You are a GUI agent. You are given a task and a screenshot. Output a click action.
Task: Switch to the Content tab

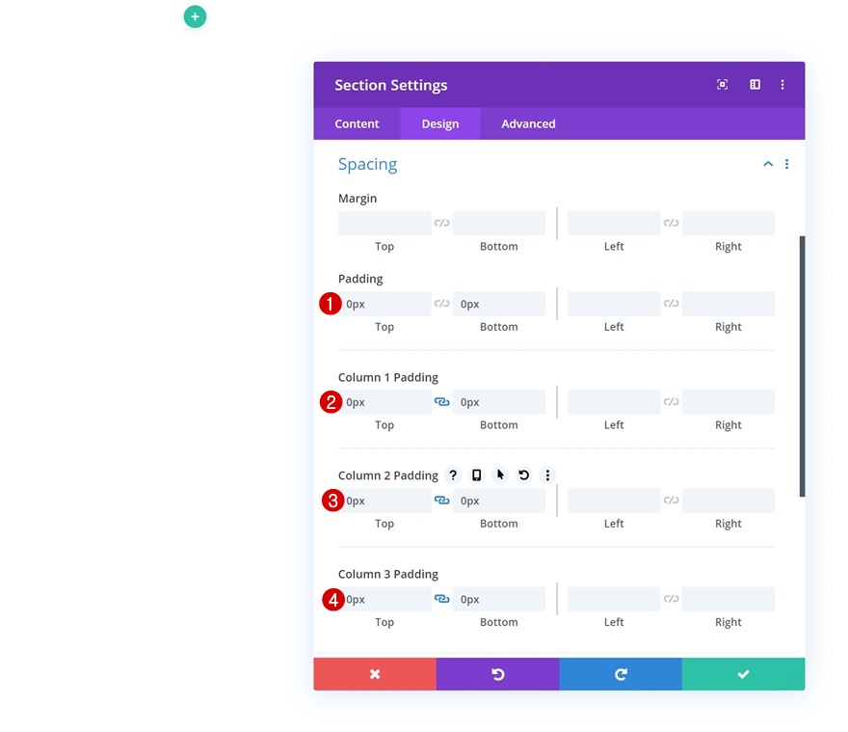[357, 124]
